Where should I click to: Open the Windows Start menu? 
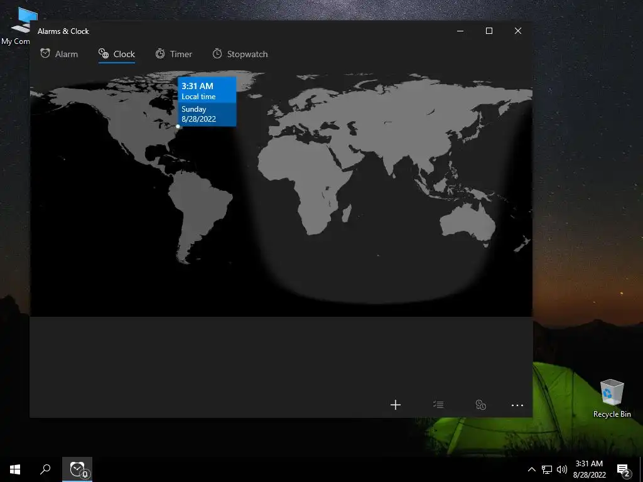tap(15, 469)
